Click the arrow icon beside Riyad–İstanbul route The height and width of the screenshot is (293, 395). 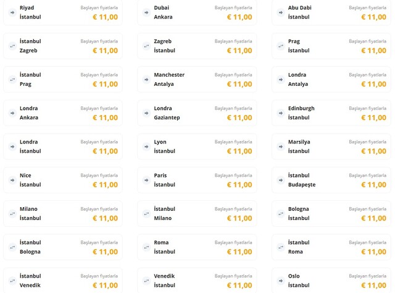tap(12, 12)
